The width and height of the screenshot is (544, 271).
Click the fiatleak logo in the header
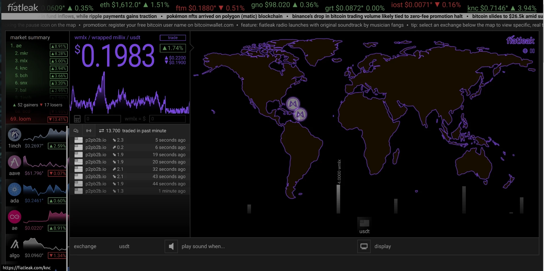pos(23,7)
